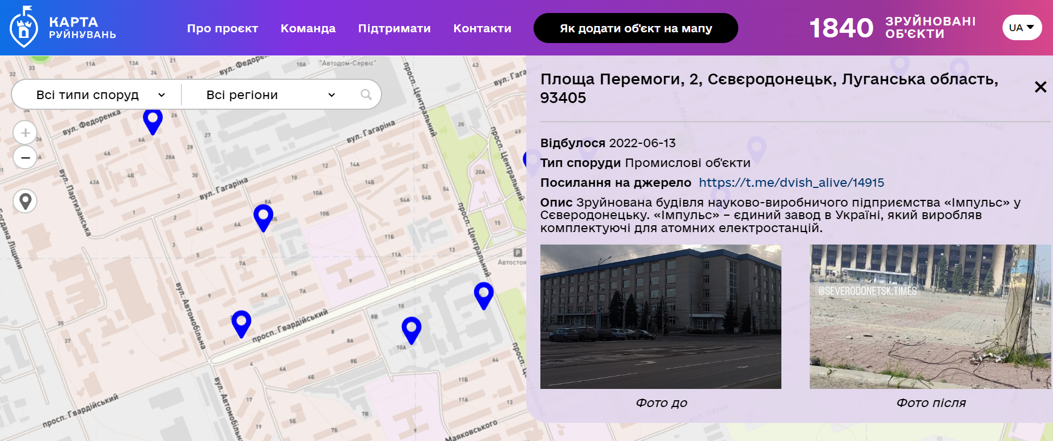The width and height of the screenshot is (1053, 441).
Task: Open the Підтримати menu link
Action: (x=394, y=28)
